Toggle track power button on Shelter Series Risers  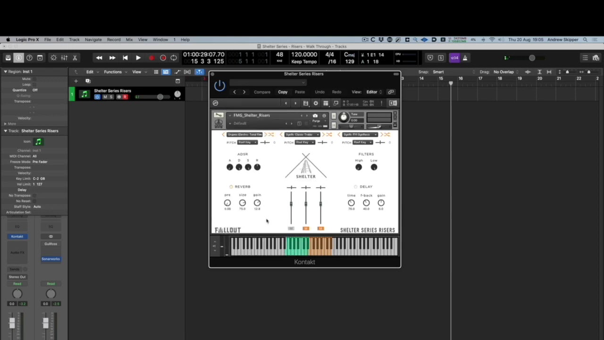[97, 97]
